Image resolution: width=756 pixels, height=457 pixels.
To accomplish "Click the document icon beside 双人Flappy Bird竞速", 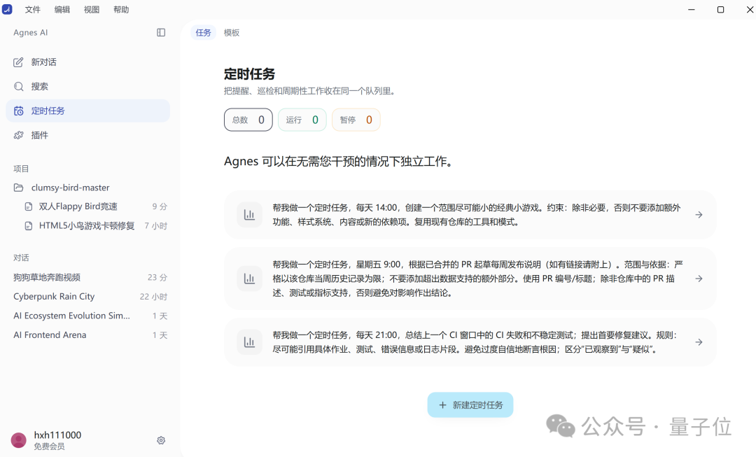I will 29,206.
